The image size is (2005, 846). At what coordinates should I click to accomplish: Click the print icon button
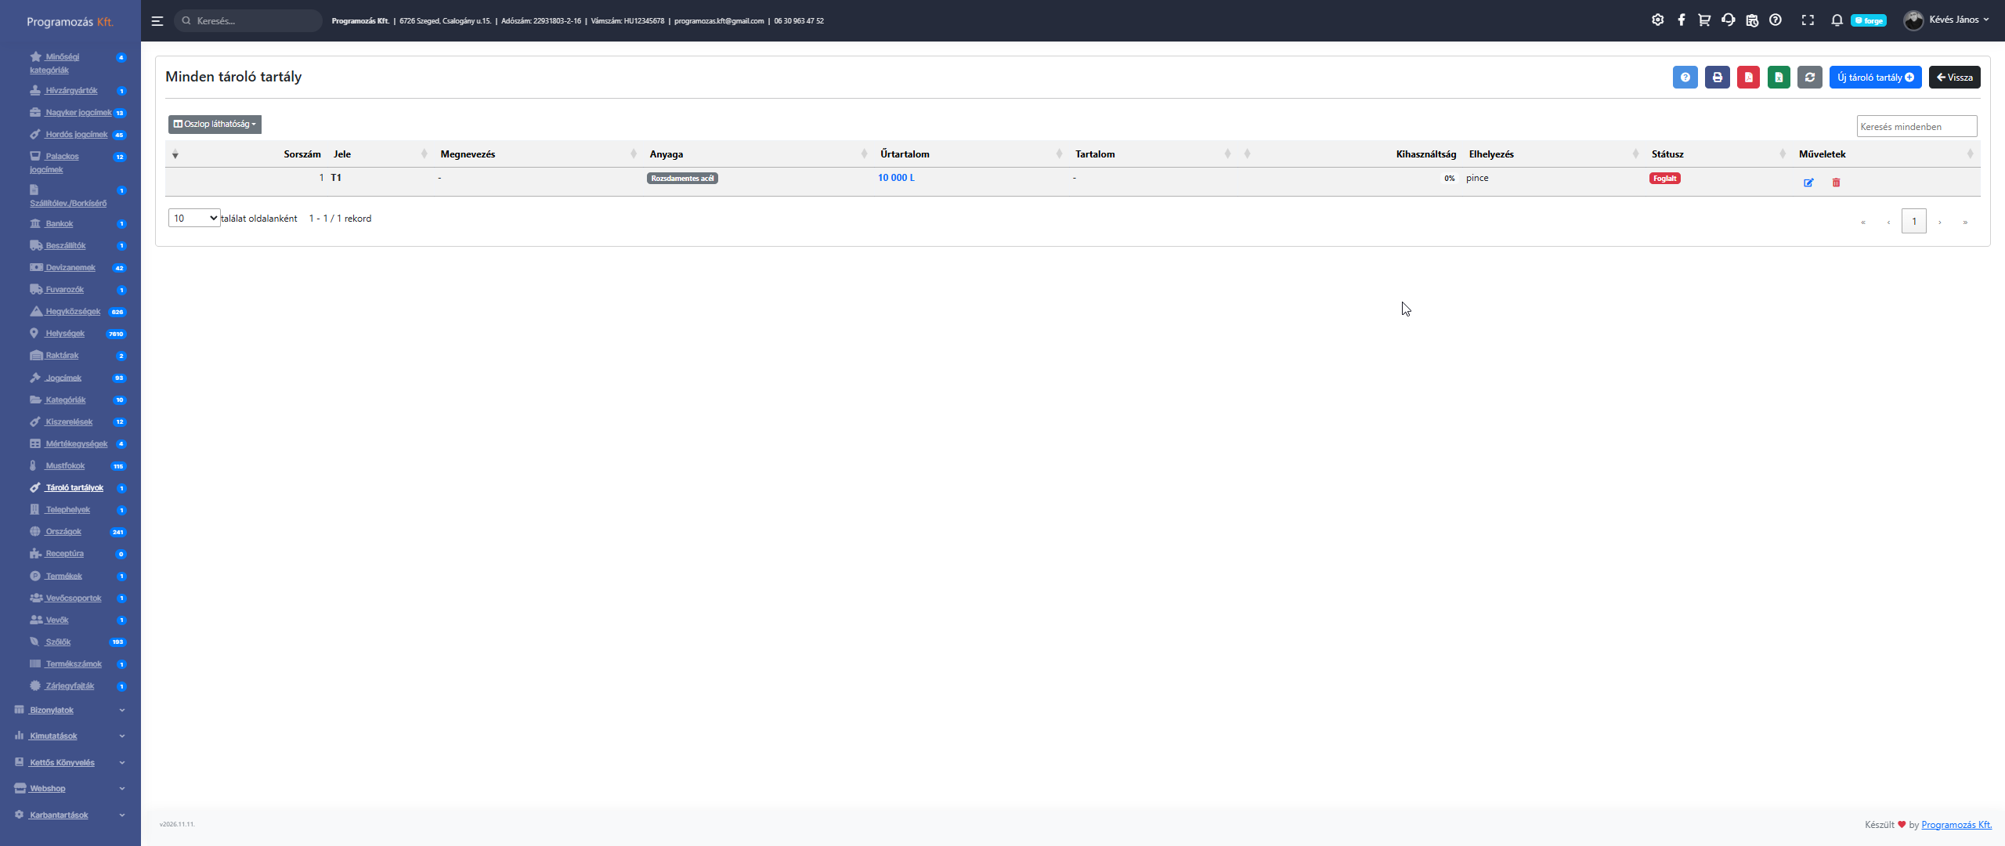pyautogui.click(x=1717, y=78)
